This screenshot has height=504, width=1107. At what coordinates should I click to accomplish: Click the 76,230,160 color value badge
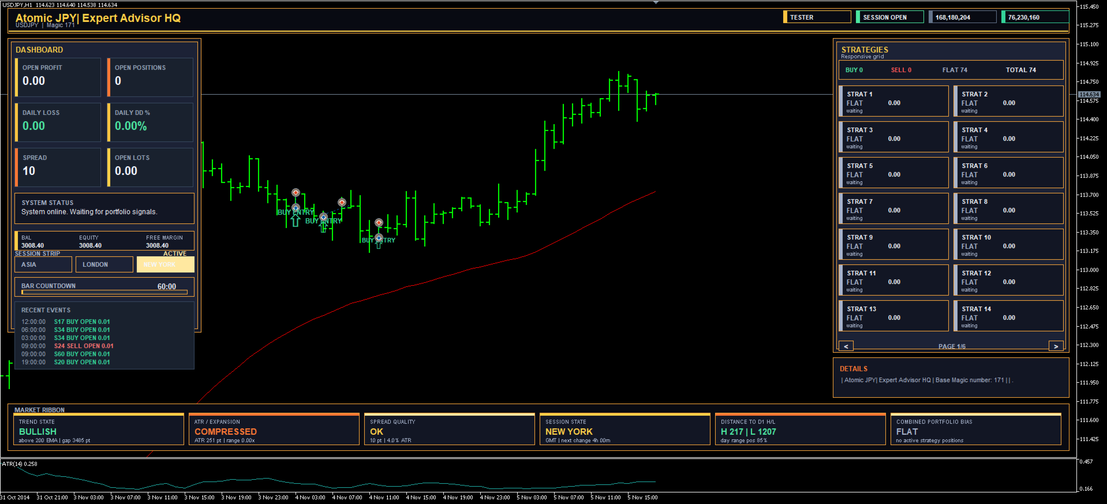tap(1035, 17)
